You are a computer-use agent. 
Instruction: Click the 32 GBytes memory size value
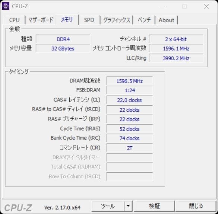63,48
